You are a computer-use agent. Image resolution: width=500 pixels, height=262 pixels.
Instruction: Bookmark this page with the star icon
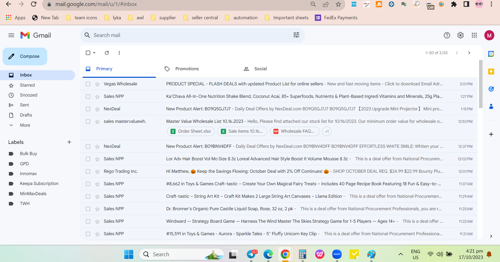[x=338, y=4]
